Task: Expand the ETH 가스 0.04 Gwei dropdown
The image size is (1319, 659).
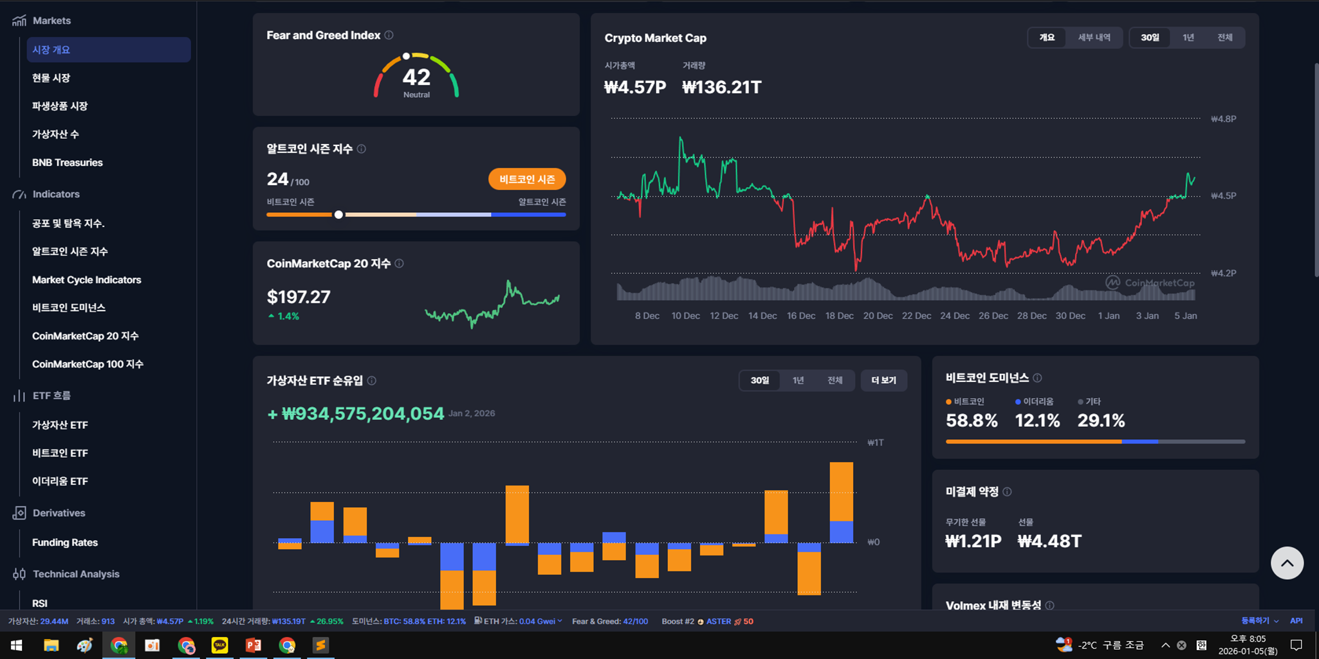Action: click(559, 621)
